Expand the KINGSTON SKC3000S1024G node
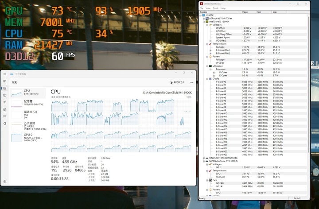Viewport: 319px width, 209px height. (x=204, y=158)
